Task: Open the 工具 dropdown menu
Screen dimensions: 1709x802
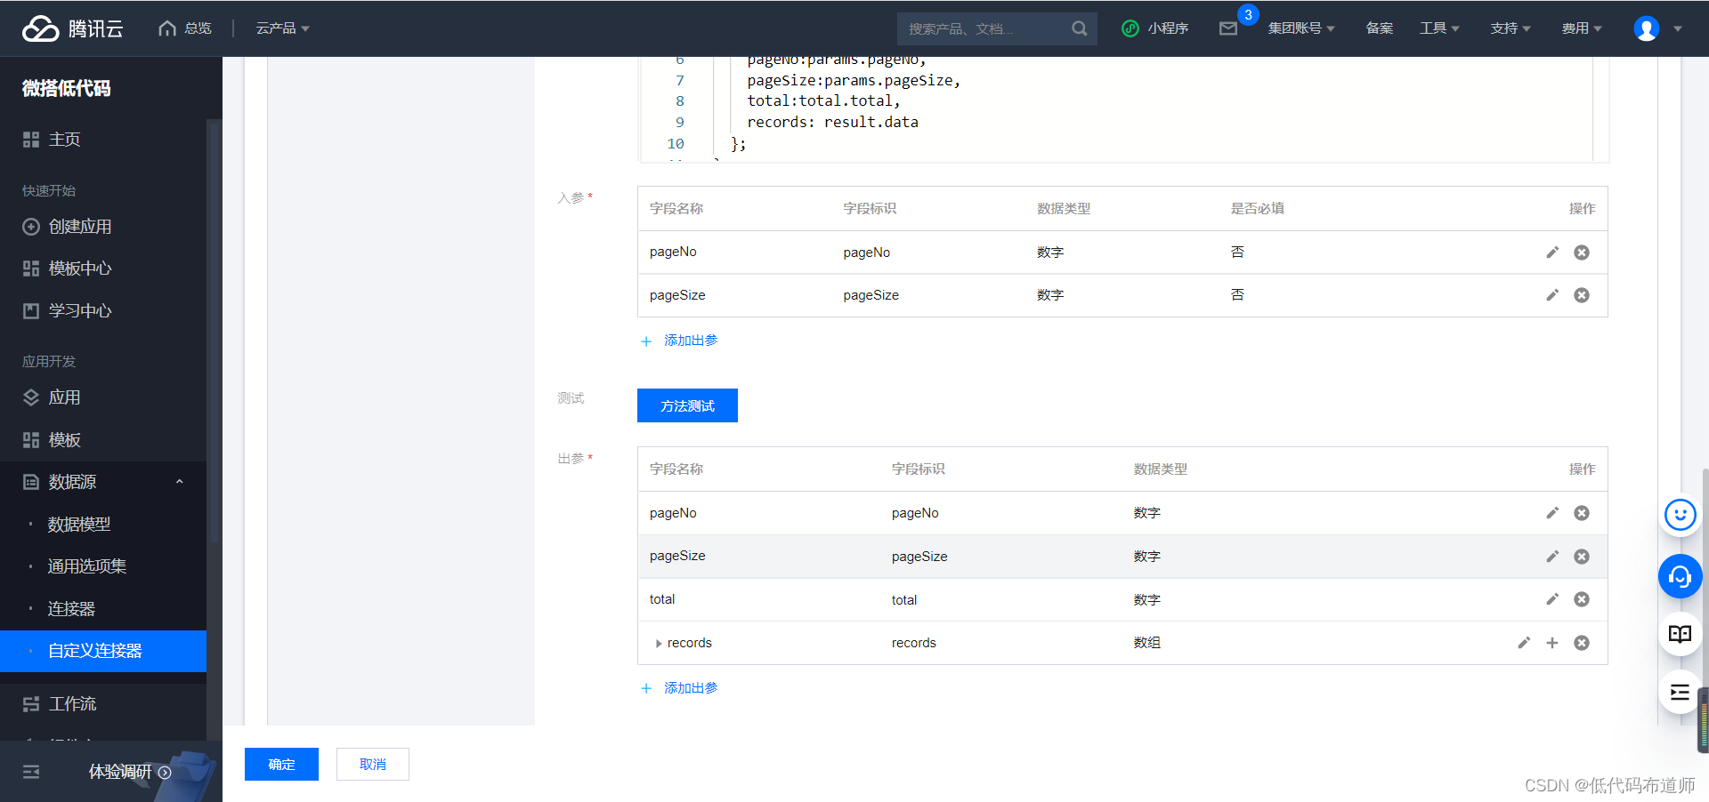Action: [x=1439, y=28]
